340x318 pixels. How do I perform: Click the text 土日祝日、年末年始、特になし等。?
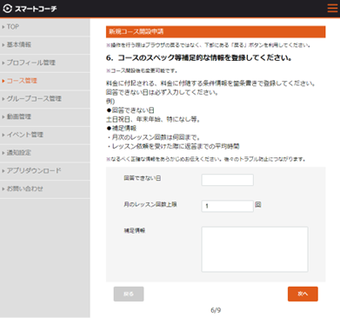coord(153,119)
